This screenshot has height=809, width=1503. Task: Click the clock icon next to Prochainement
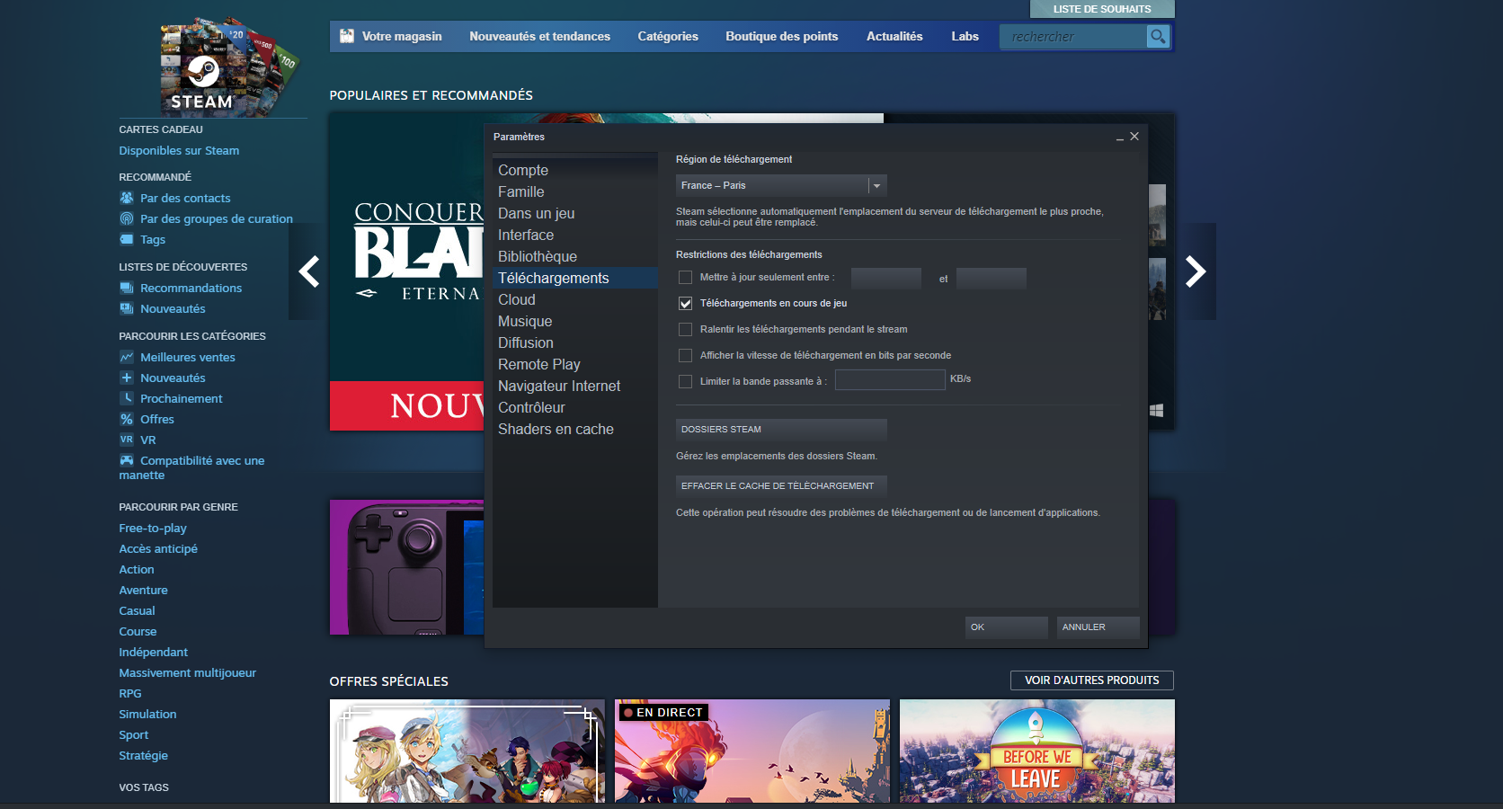click(x=126, y=398)
